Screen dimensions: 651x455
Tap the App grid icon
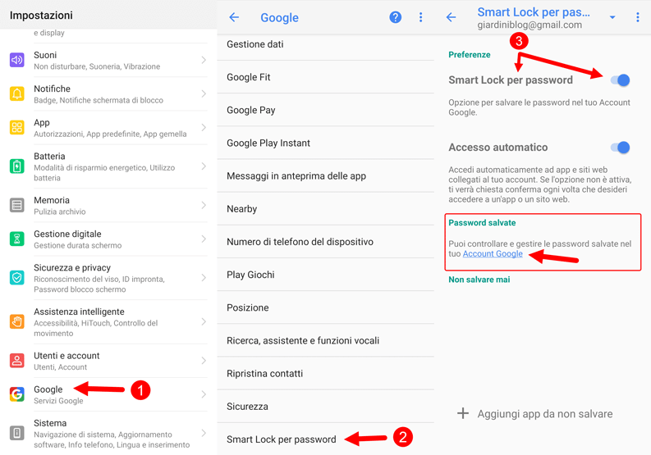click(x=17, y=128)
